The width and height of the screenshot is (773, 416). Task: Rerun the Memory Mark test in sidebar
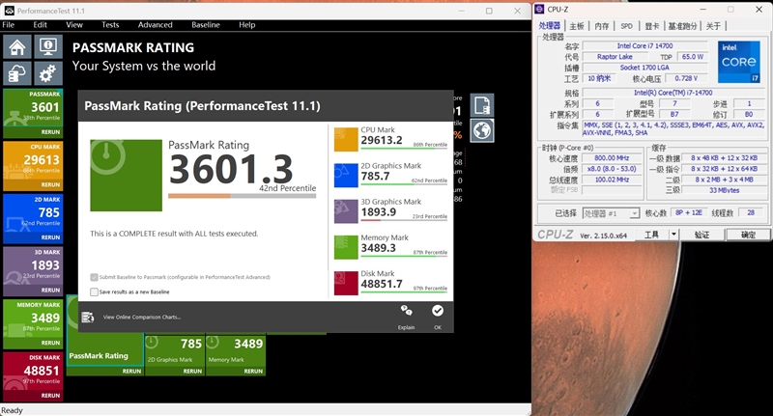coord(50,343)
